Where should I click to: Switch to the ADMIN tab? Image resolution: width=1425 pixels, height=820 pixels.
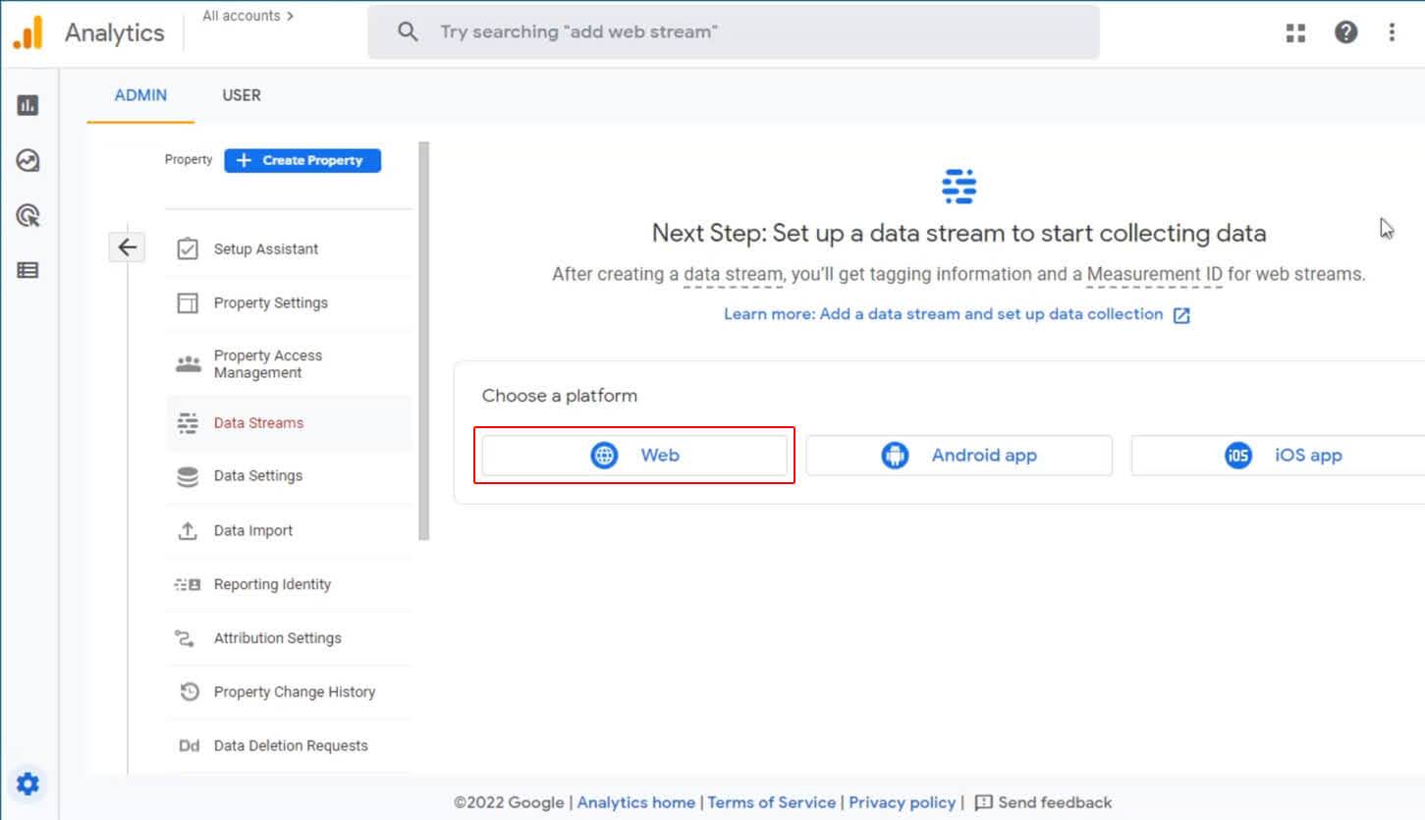pyautogui.click(x=140, y=95)
